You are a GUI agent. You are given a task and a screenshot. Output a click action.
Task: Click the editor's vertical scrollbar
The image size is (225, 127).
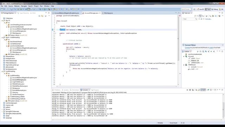pos(178,50)
